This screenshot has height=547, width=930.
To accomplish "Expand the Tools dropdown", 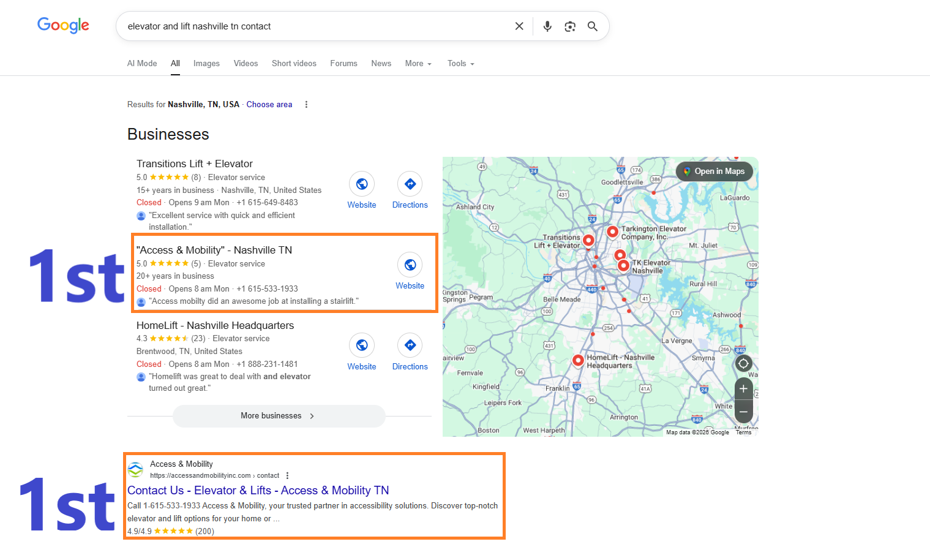I will [x=461, y=64].
